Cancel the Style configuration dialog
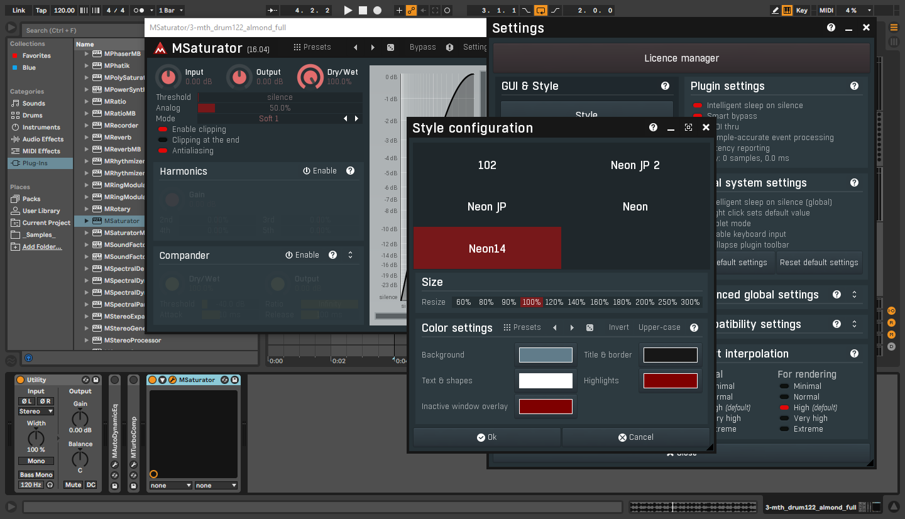 (x=635, y=437)
